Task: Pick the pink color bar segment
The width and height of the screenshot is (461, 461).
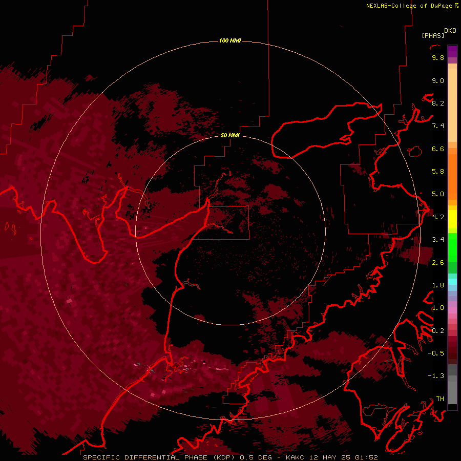Action: pos(452,310)
